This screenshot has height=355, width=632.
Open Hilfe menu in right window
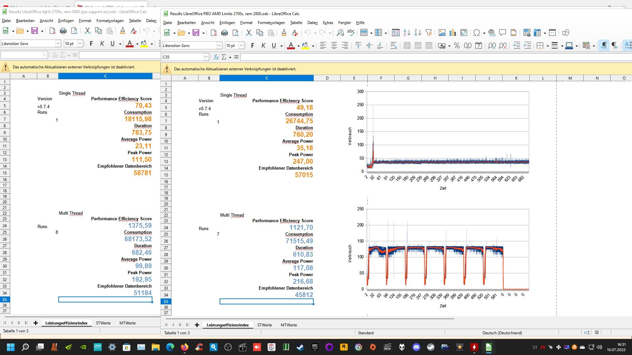coord(360,23)
